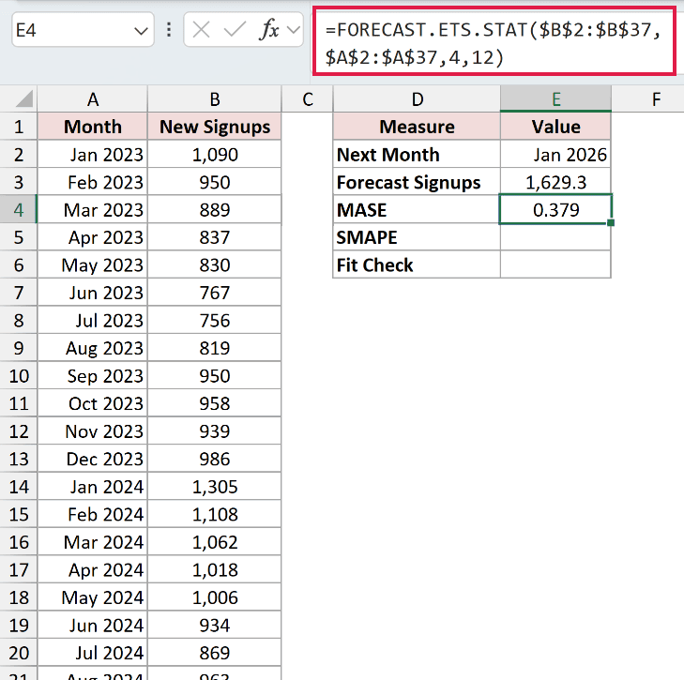Open the Name Box dropdown arrow
The image size is (684, 680).
pos(141,31)
